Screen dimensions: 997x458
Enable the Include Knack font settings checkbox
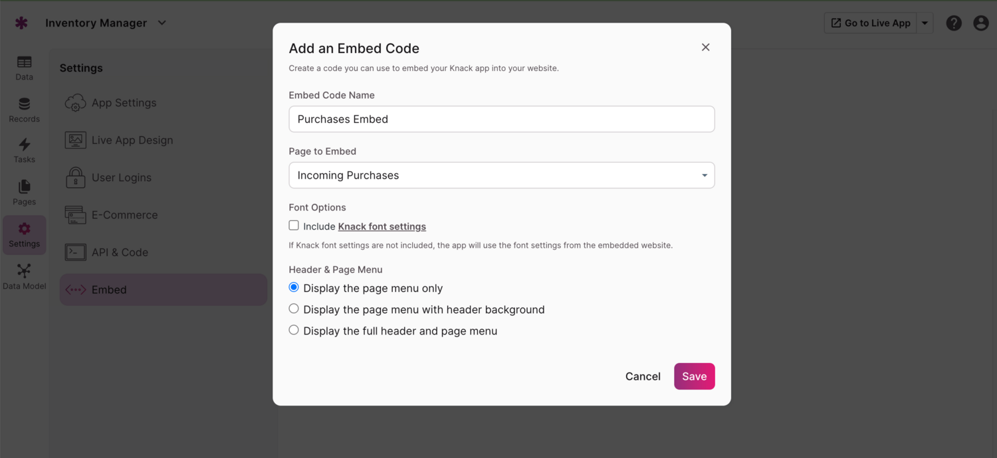click(x=294, y=226)
